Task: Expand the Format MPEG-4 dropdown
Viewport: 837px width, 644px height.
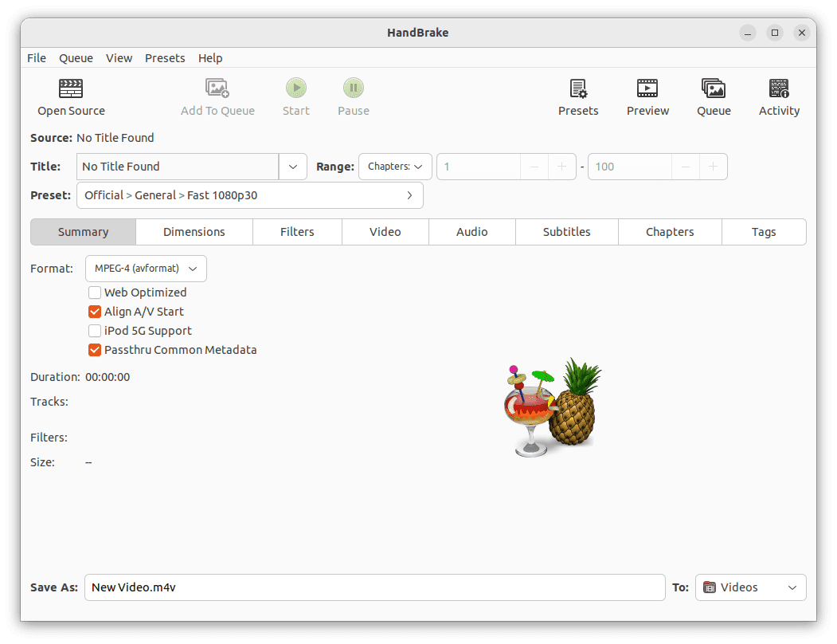Action: coord(146,269)
